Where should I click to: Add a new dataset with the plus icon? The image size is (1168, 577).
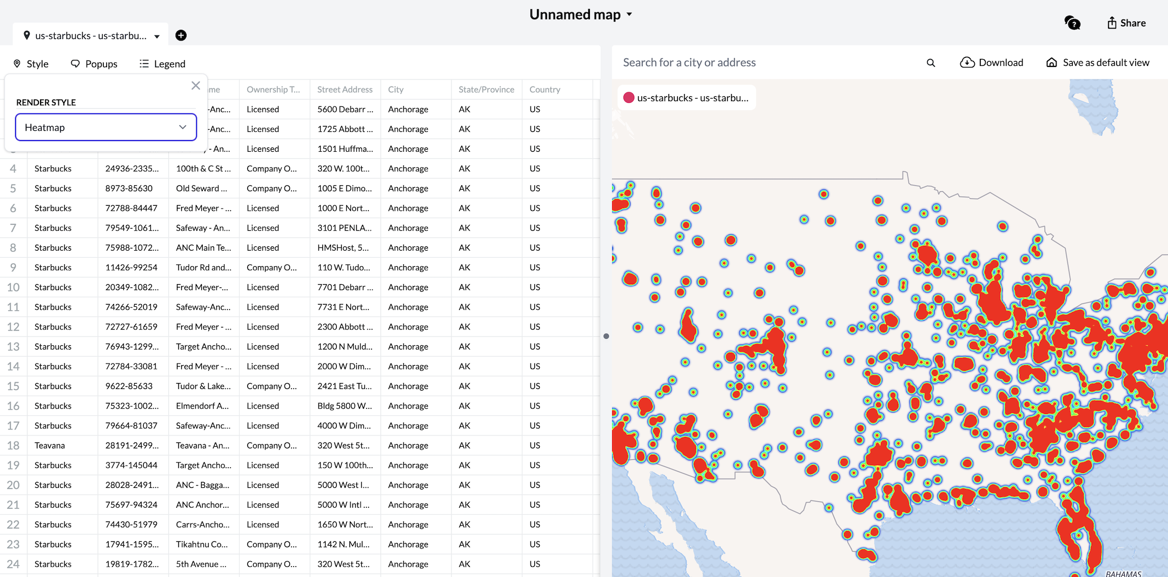pos(181,35)
